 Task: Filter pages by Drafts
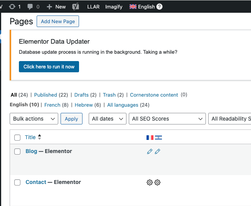click(81, 95)
